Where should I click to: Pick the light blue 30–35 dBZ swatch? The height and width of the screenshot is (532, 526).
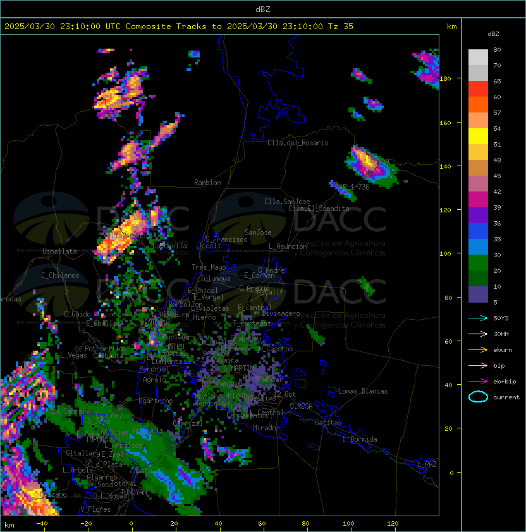pos(478,246)
